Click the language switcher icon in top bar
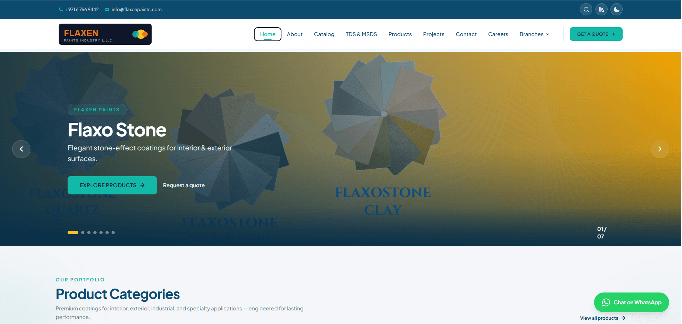682x324 pixels. (602, 10)
